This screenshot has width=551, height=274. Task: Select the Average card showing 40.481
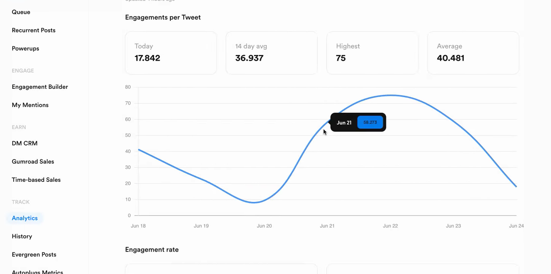(x=473, y=53)
